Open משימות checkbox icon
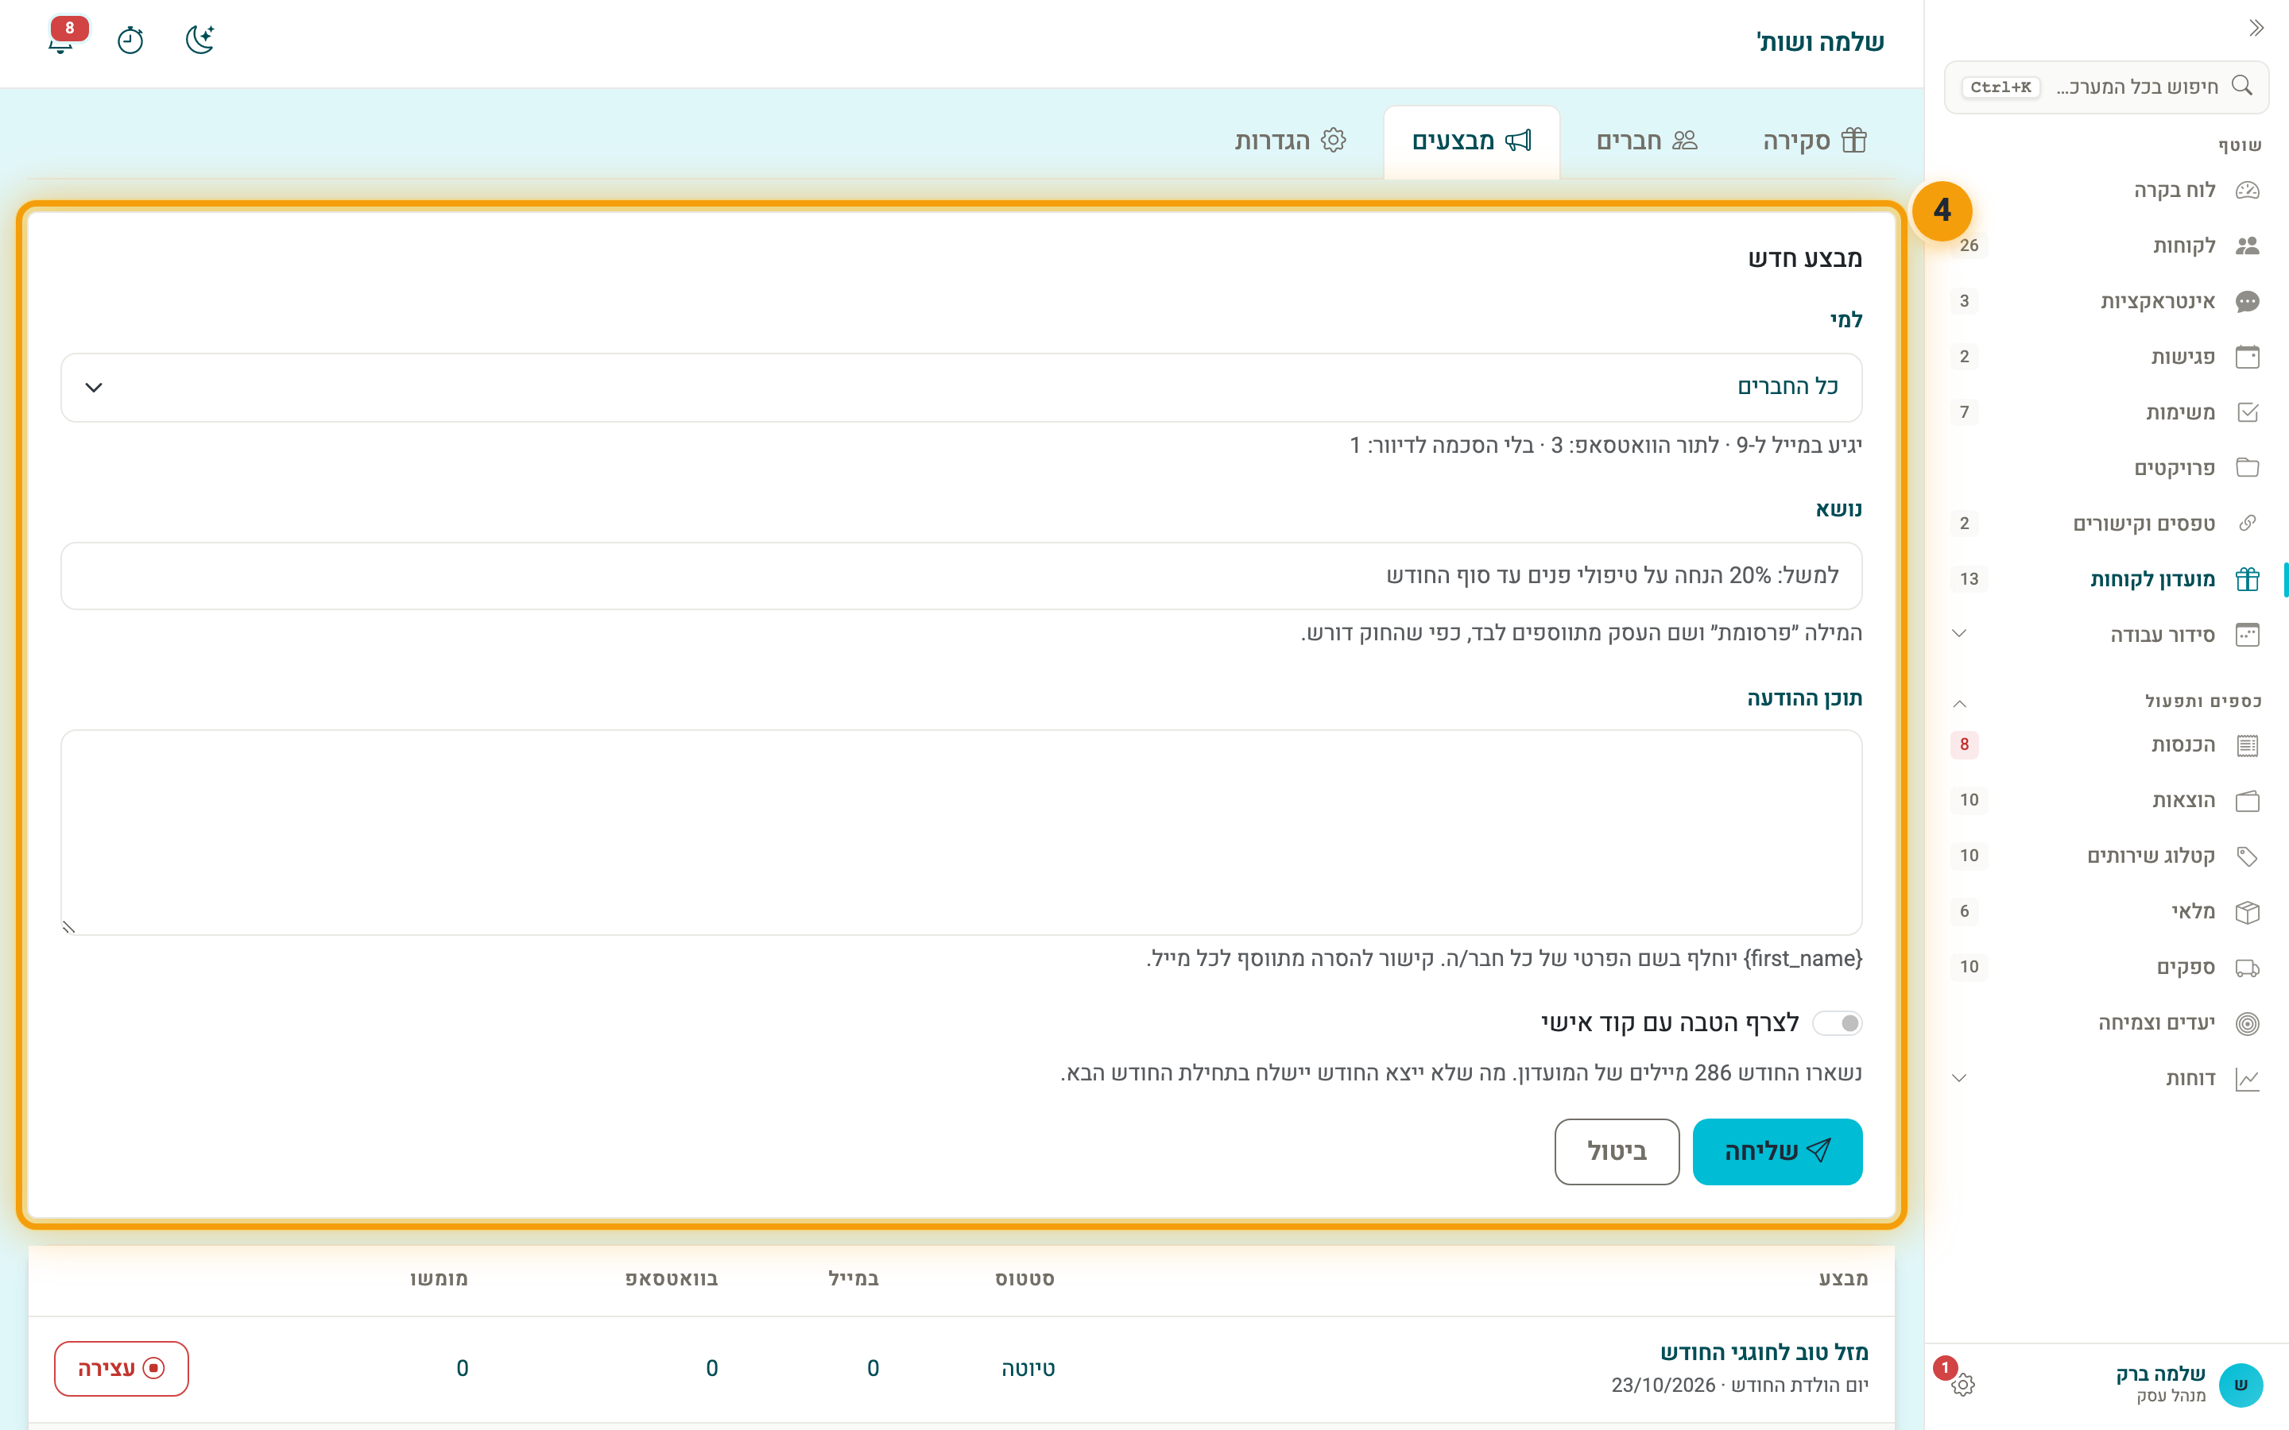Image resolution: width=2289 pixels, height=1430 pixels. point(2248,412)
